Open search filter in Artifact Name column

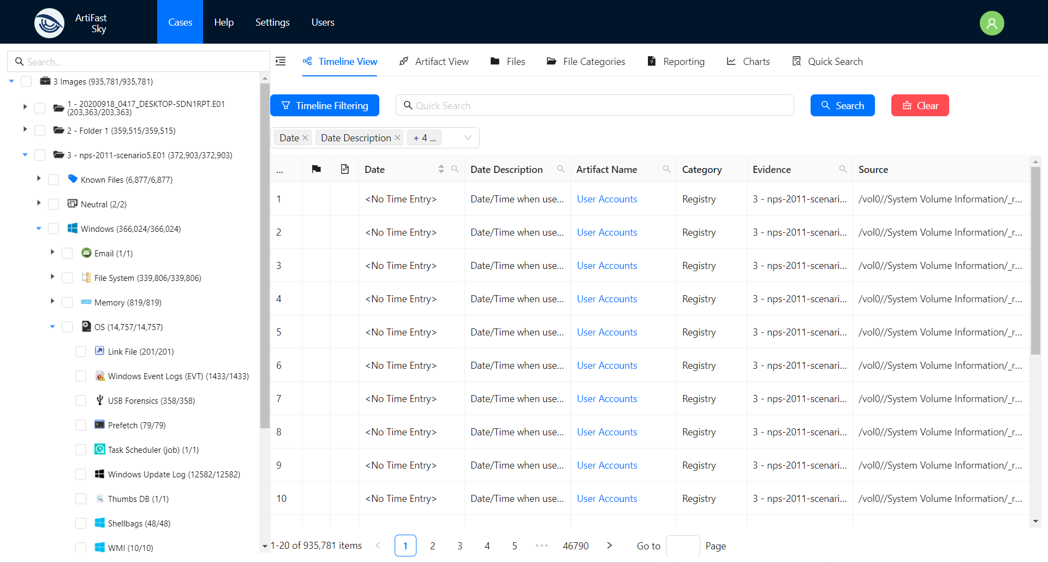coord(666,169)
